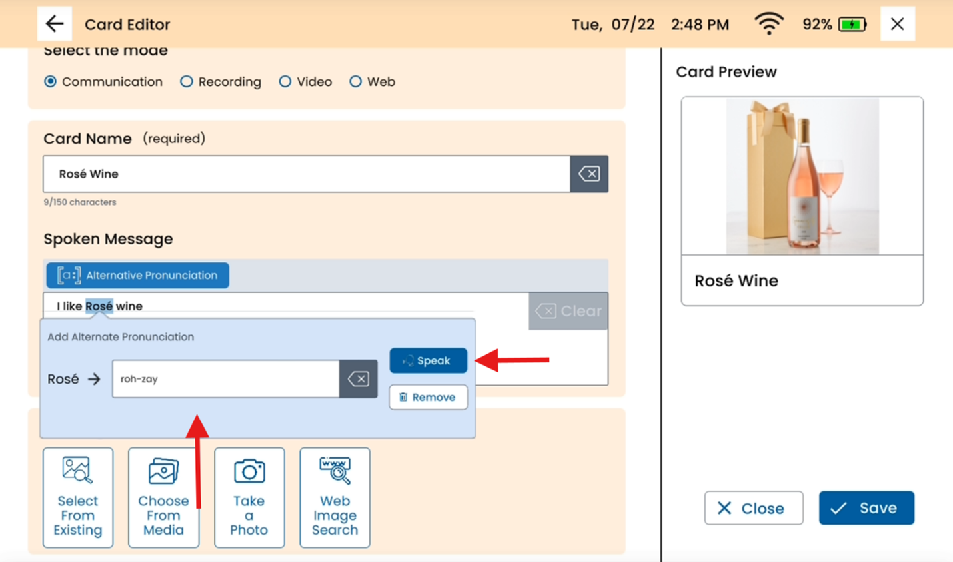Switch mode to Web
Viewport: 953px width, 562px height.
356,81
